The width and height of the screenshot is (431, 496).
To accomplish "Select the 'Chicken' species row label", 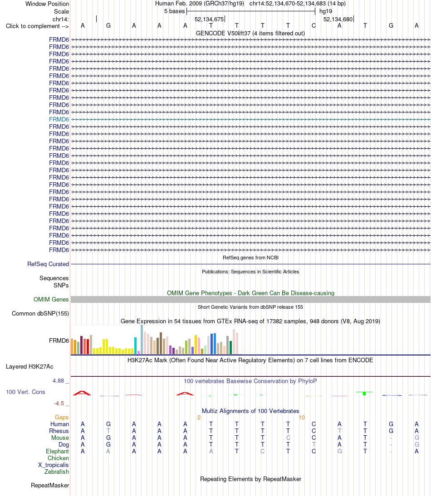I will pyautogui.click(x=58, y=458).
